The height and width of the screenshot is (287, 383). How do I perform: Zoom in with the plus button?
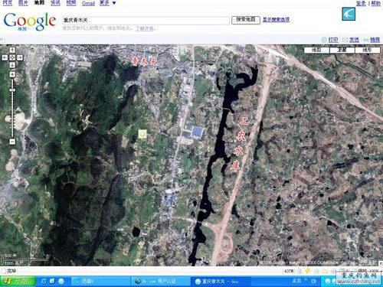(12, 74)
